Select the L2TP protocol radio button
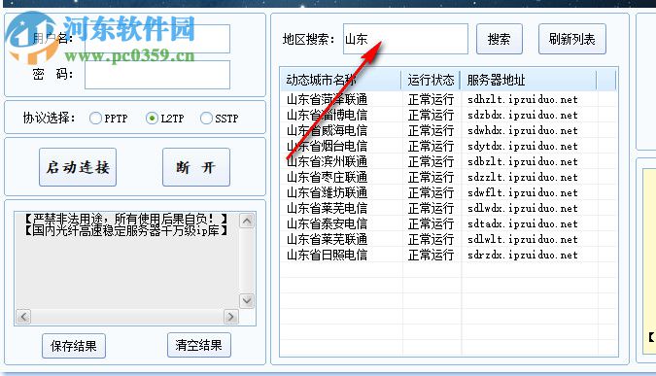The height and width of the screenshot is (376, 656). click(152, 119)
